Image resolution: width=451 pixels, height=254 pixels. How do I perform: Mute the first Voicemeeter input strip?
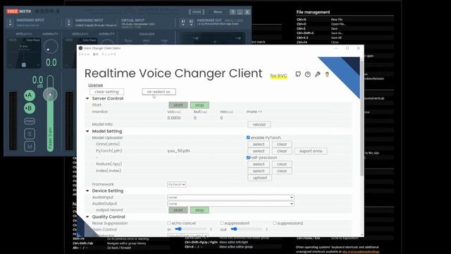pos(30,147)
